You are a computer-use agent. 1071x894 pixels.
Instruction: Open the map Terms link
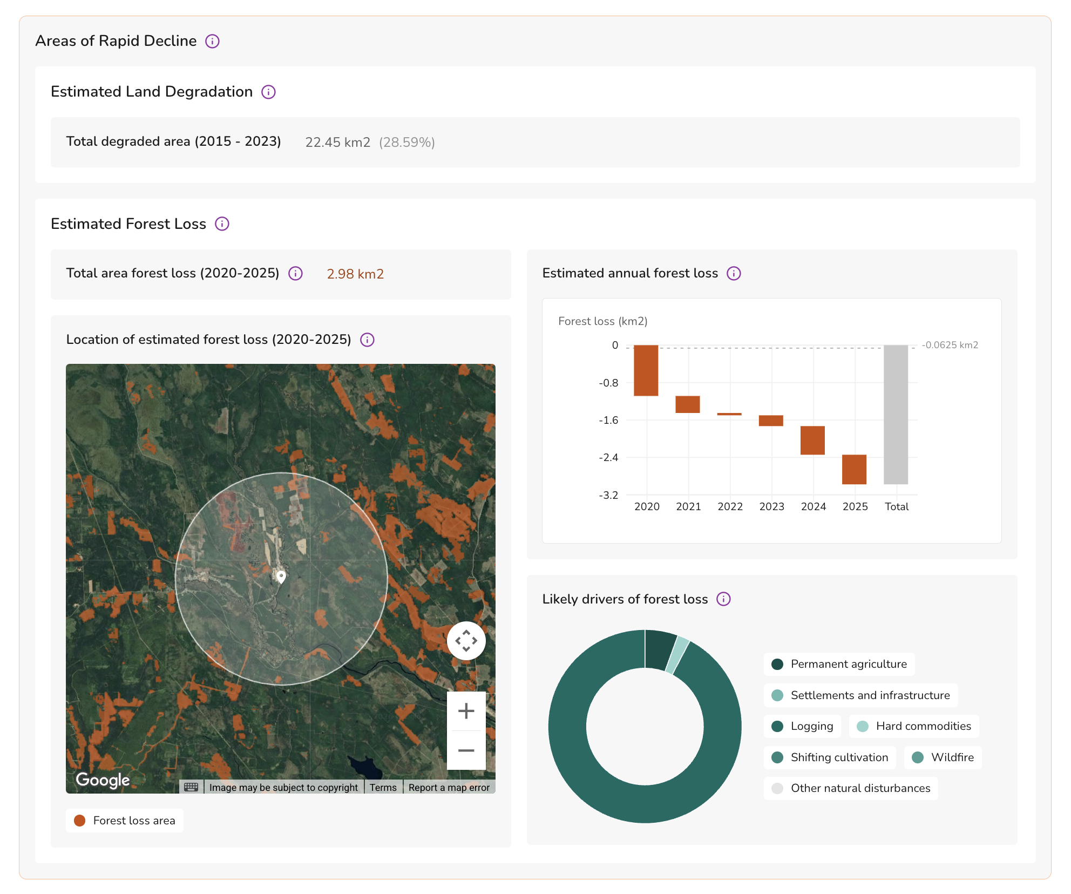pos(383,788)
